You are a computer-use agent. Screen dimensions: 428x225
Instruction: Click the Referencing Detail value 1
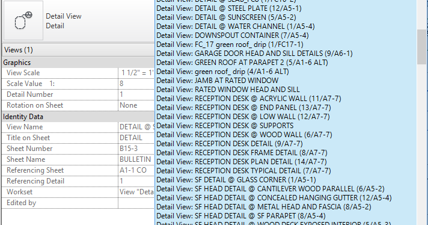pyautogui.click(x=136, y=181)
